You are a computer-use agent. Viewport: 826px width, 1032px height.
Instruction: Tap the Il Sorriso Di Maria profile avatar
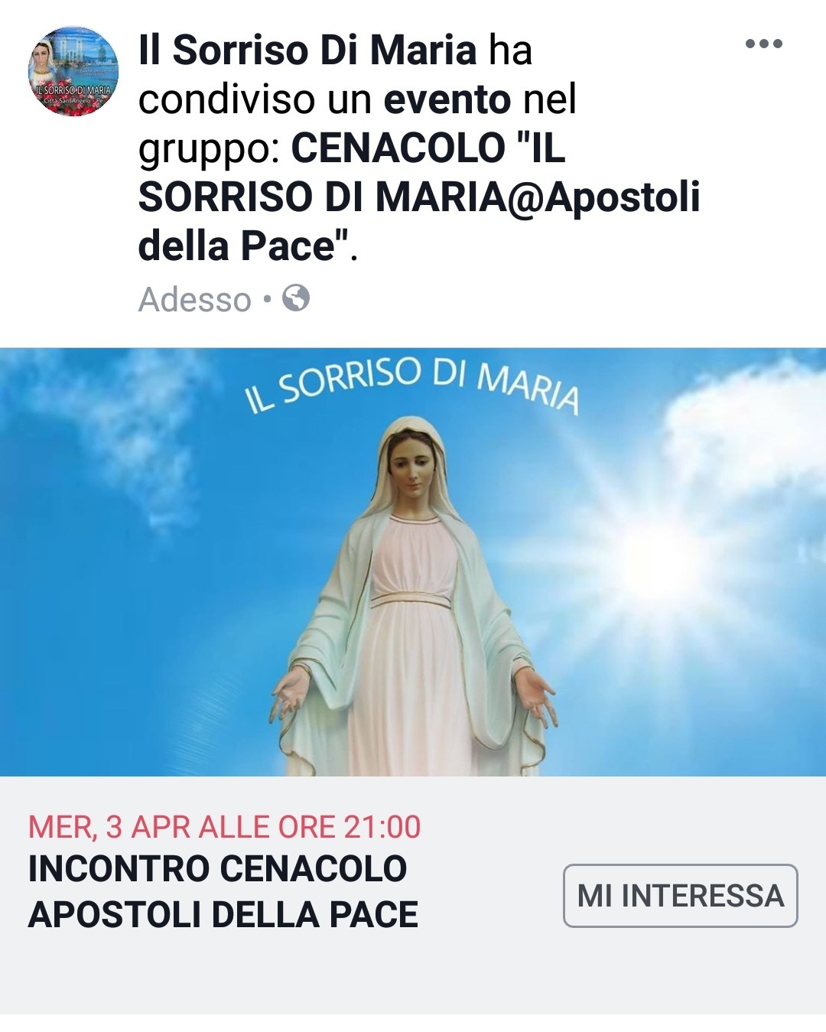tap(73, 71)
